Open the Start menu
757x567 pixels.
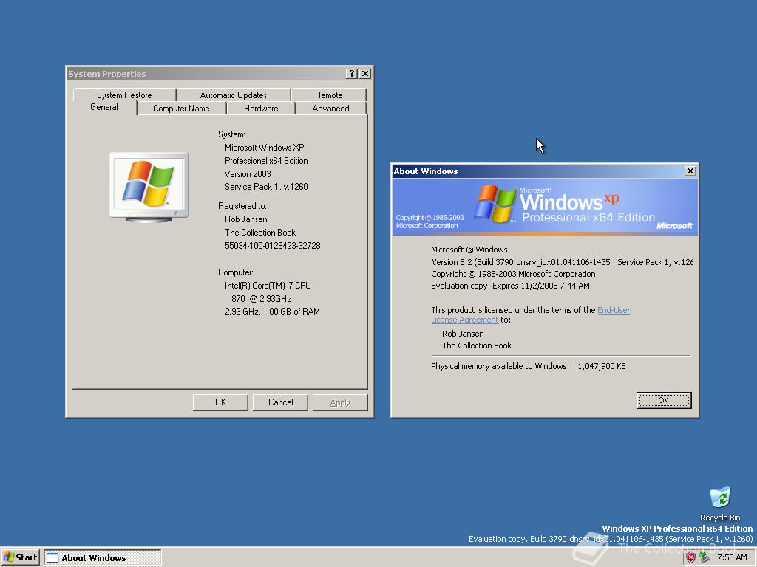pos(20,557)
